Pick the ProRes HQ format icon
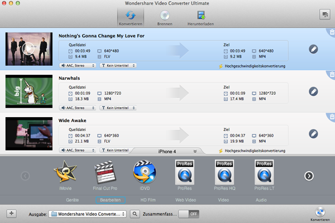This screenshot has width=335, height=223. (224, 173)
